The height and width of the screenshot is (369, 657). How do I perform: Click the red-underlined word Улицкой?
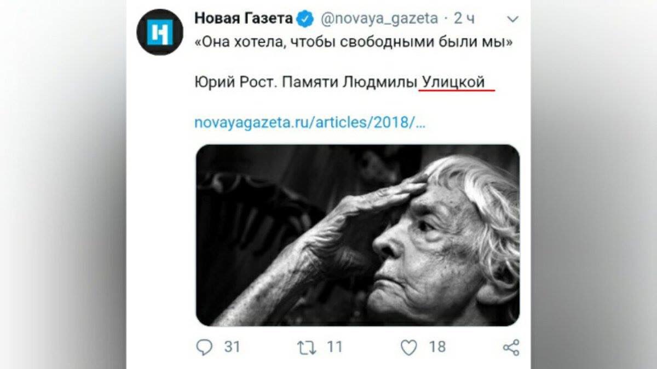[453, 82]
